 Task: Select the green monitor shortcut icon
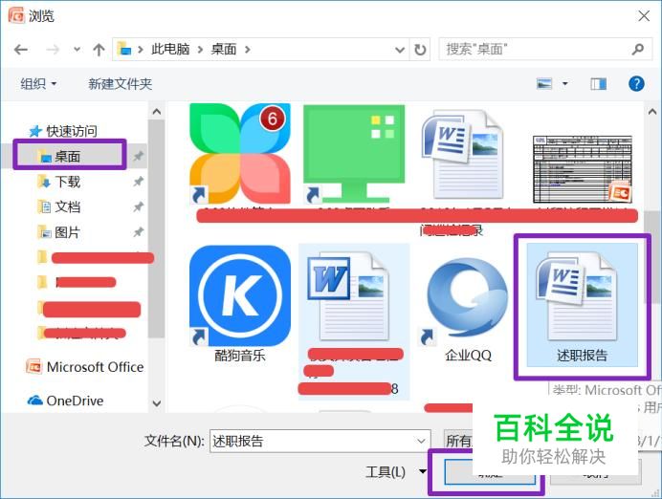pyautogui.click(x=354, y=154)
